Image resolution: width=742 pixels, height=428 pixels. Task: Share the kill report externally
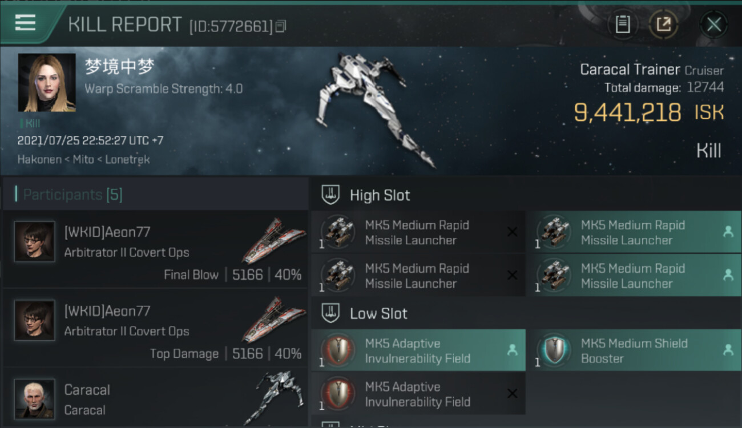[663, 24]
